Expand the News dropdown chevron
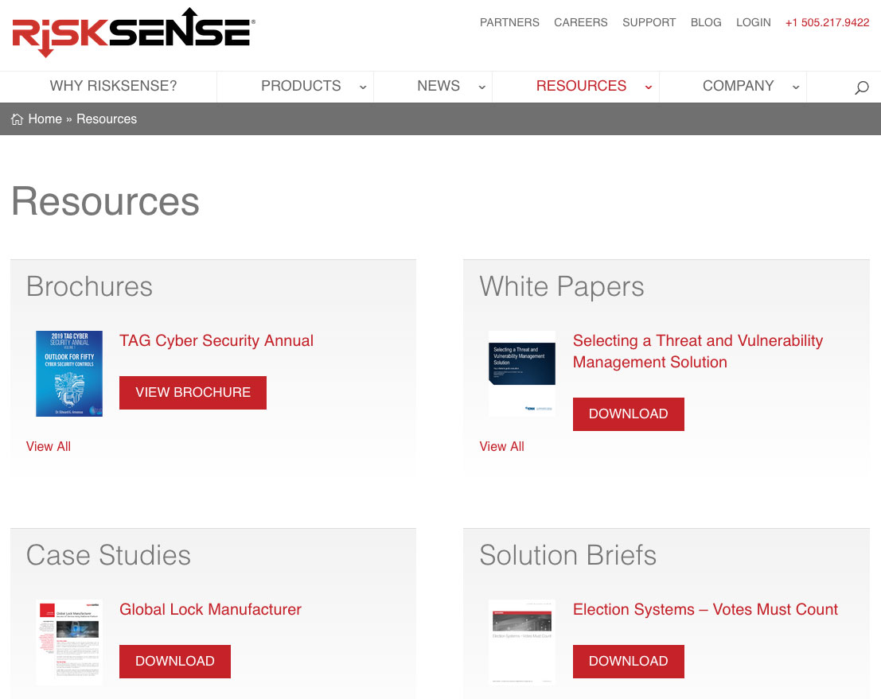 [x=481, y=87]
